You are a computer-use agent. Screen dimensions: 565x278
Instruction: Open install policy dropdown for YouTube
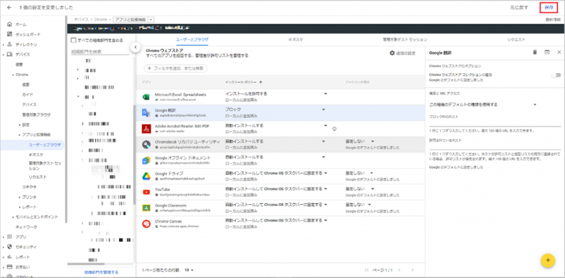click(326, 189)
